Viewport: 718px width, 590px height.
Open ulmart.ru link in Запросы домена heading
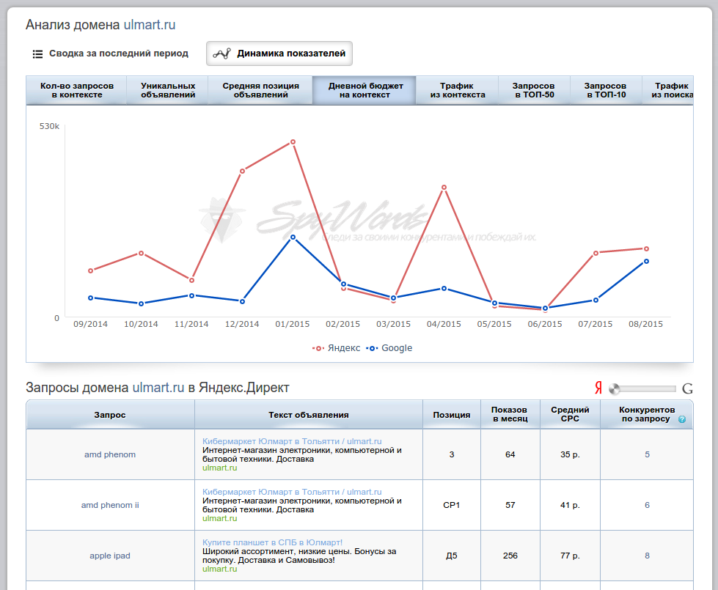[x=158, y=388]
